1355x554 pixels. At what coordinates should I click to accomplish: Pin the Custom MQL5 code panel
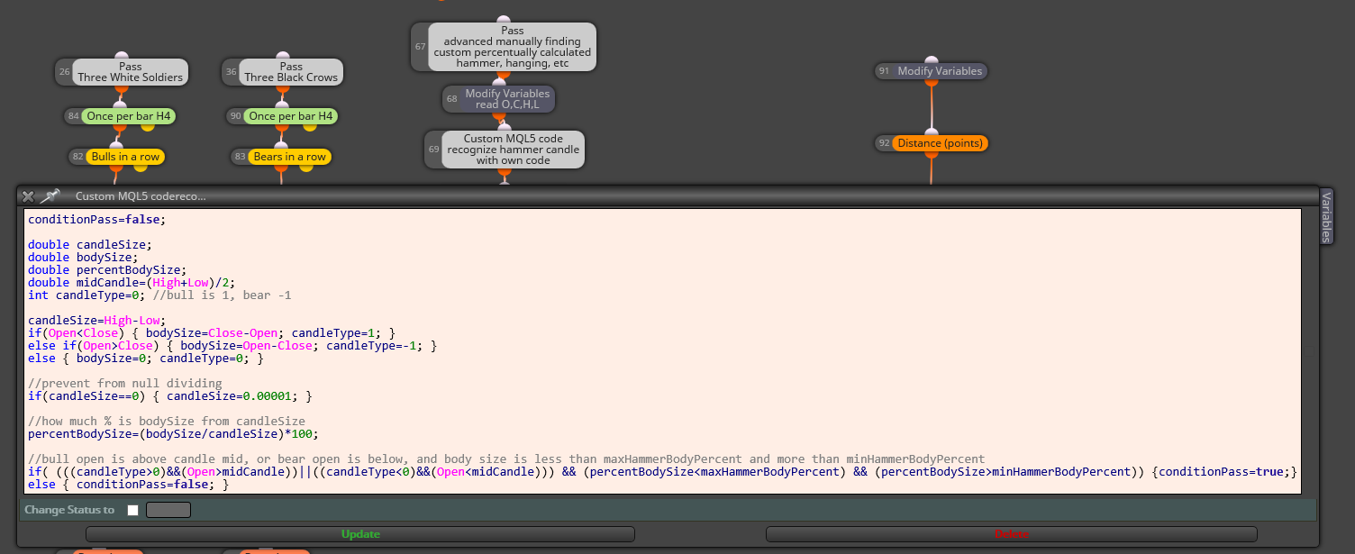(50, 195)
